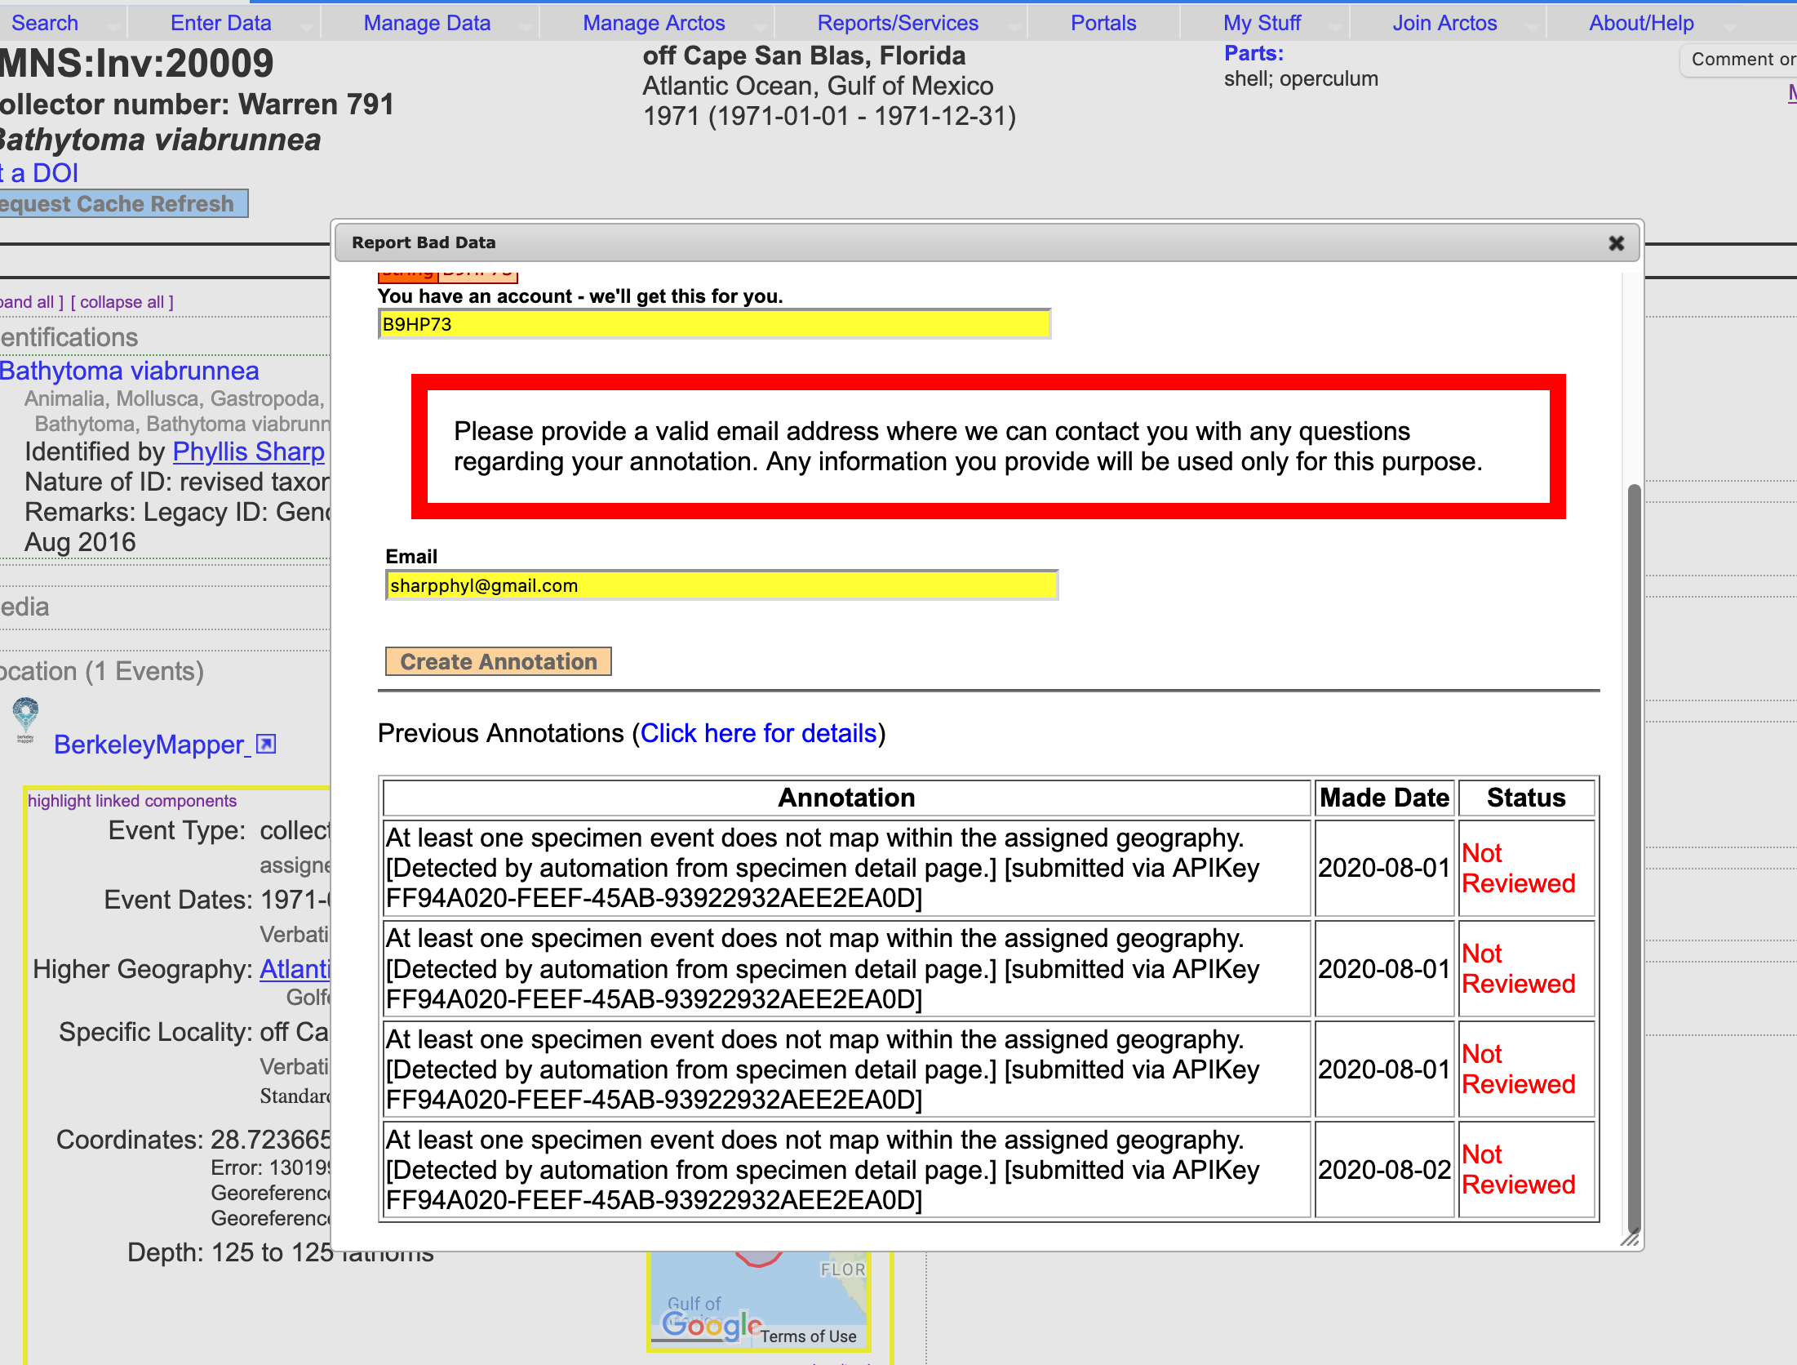Click the Annotation column header

point(846,798)
